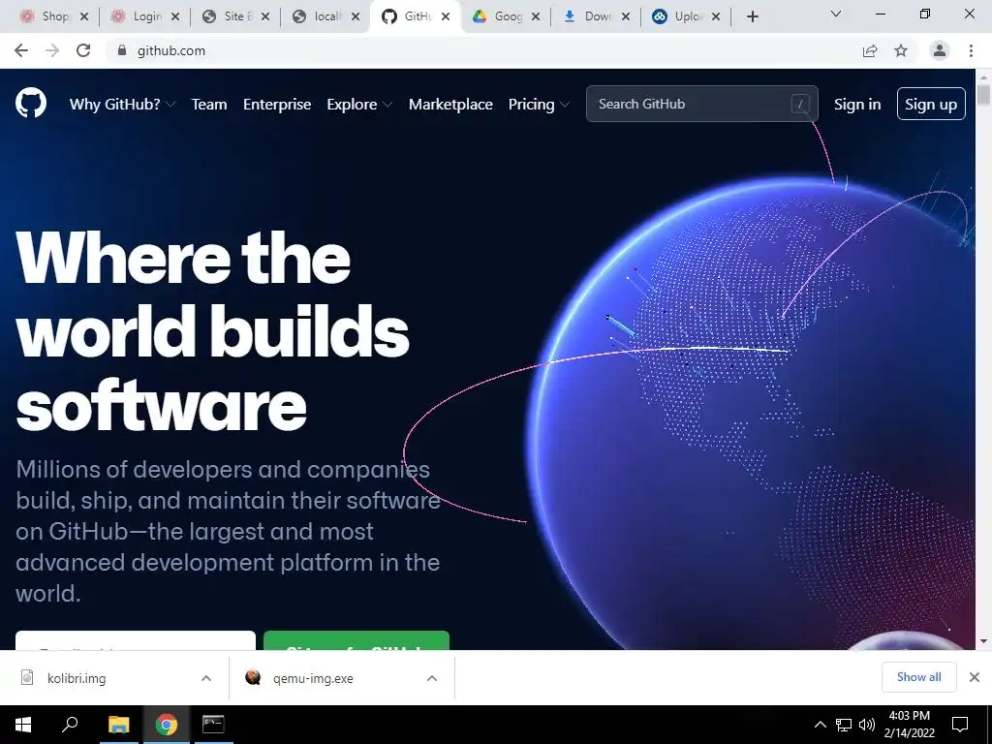Expand the Pricing dropdown
The width and height of the screenshot is (992, 744).
click(539, 105)
